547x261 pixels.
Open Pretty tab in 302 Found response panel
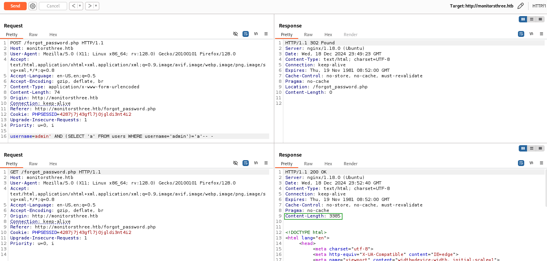pyautogui.click(x=287, y=35)
